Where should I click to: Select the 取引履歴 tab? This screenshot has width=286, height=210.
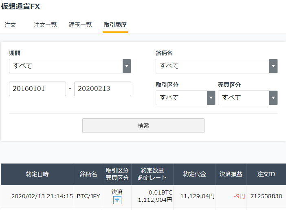point(115,25)
